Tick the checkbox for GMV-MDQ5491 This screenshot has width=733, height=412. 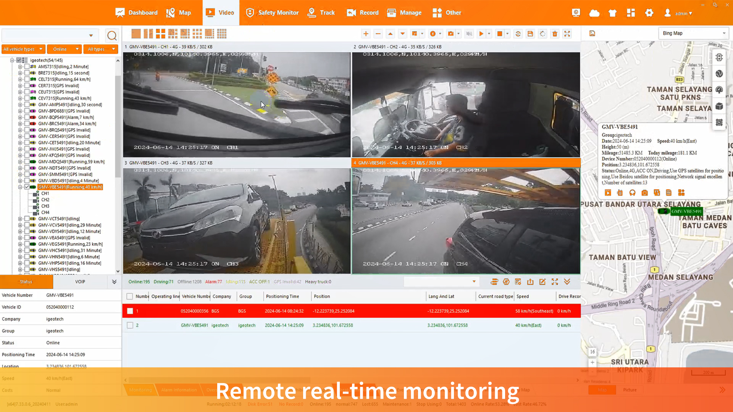[x=27, y=162]
